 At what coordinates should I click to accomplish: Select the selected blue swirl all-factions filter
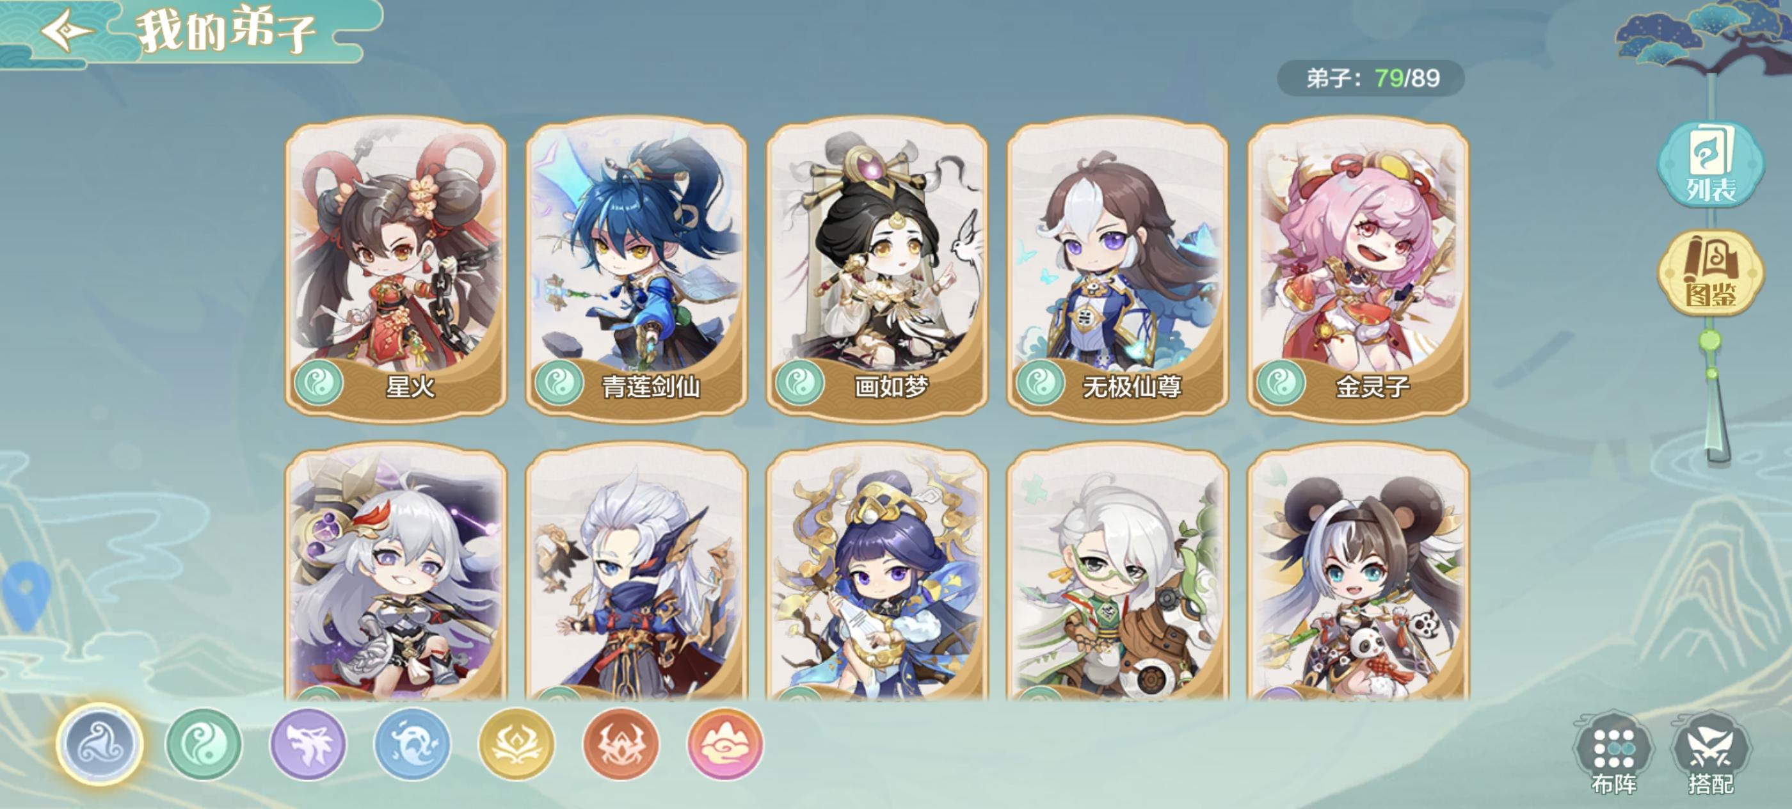coord(100,744)
